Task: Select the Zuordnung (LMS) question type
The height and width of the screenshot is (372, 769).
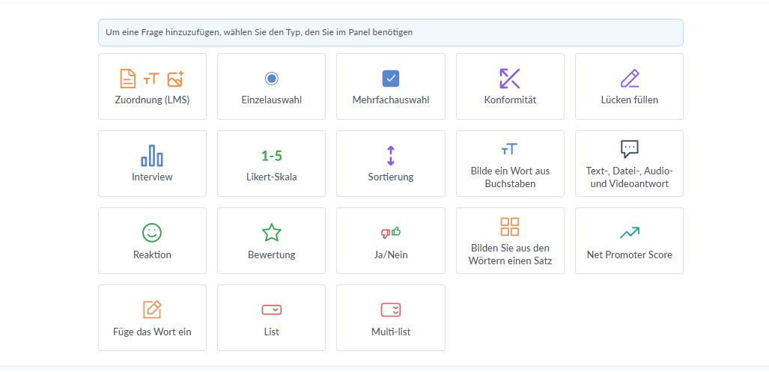Action: pyautogui.click(x=152, y=86)
